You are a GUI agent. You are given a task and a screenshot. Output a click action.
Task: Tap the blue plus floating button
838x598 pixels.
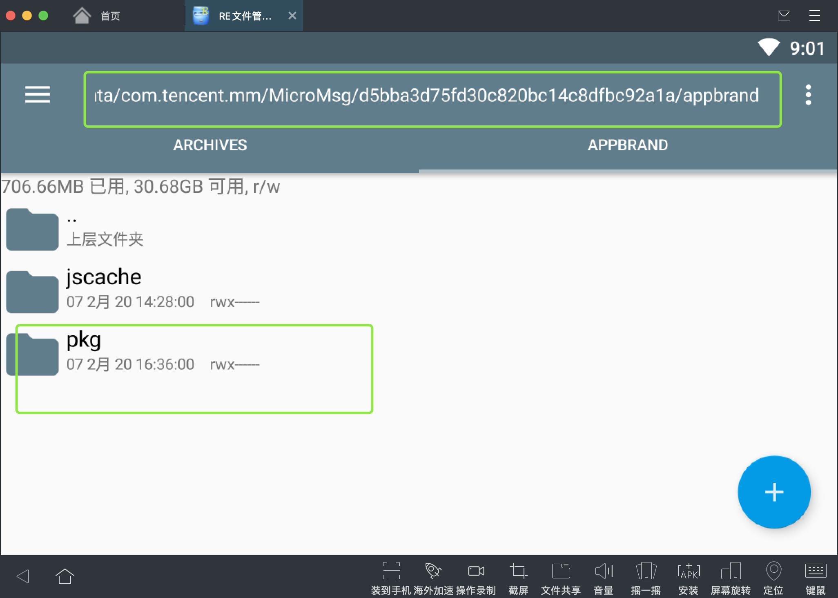(774, 492)
